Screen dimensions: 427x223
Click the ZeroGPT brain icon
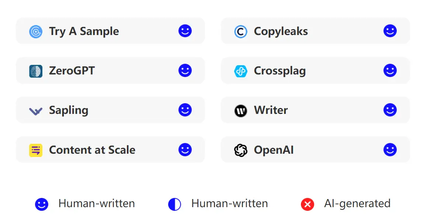tap(36, 71)
